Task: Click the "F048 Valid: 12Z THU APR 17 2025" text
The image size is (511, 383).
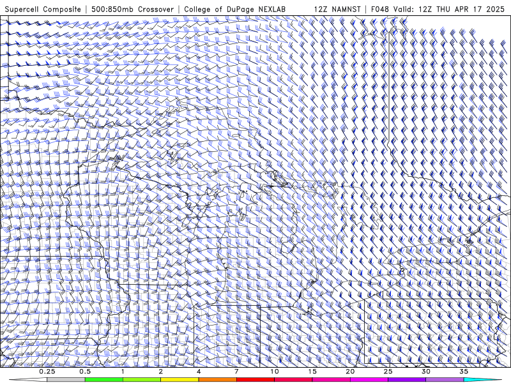Action: coord(438,9)
